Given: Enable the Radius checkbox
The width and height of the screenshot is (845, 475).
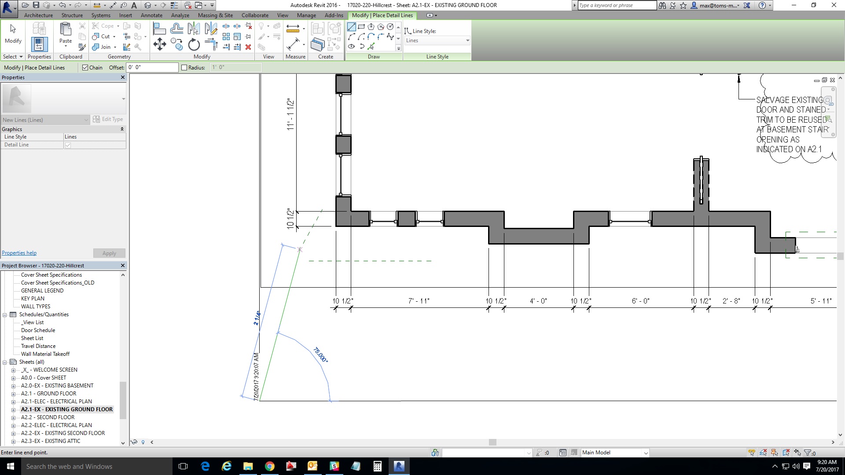Looking at the screenshot, I should tap(184, 67).
